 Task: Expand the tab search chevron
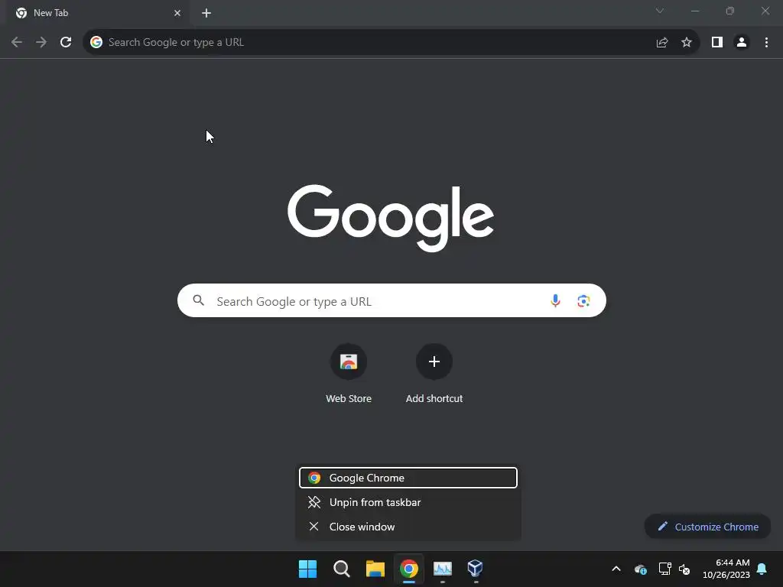(x=660, y=11)
